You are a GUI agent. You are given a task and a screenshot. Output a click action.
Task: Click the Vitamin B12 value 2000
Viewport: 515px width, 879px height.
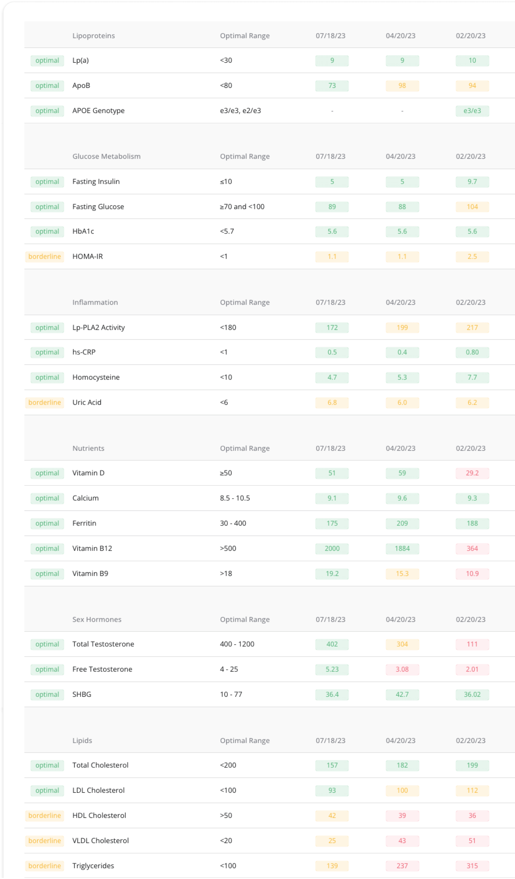tap(332, 549)
